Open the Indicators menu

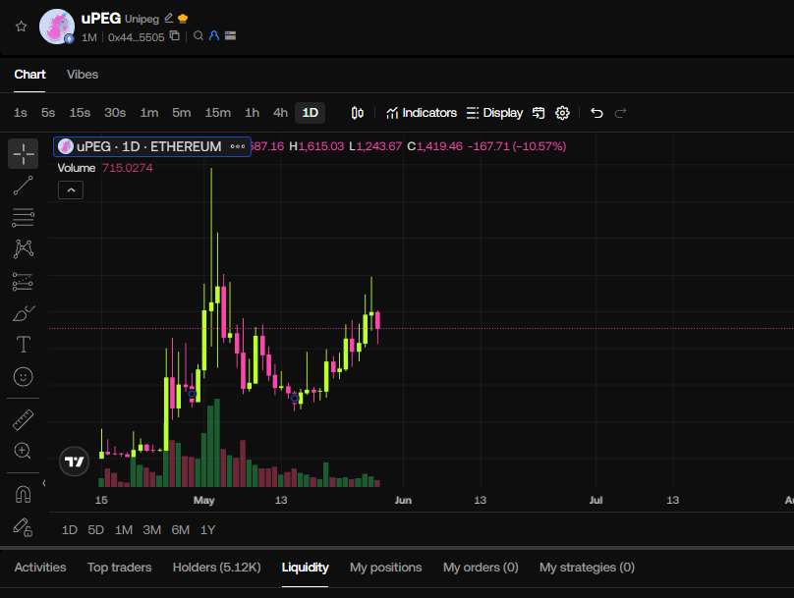pos(422,113)
